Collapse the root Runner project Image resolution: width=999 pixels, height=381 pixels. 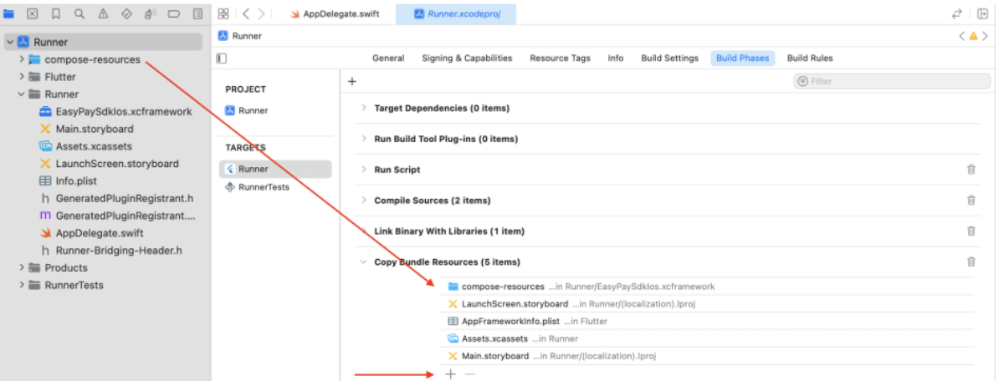10,42
